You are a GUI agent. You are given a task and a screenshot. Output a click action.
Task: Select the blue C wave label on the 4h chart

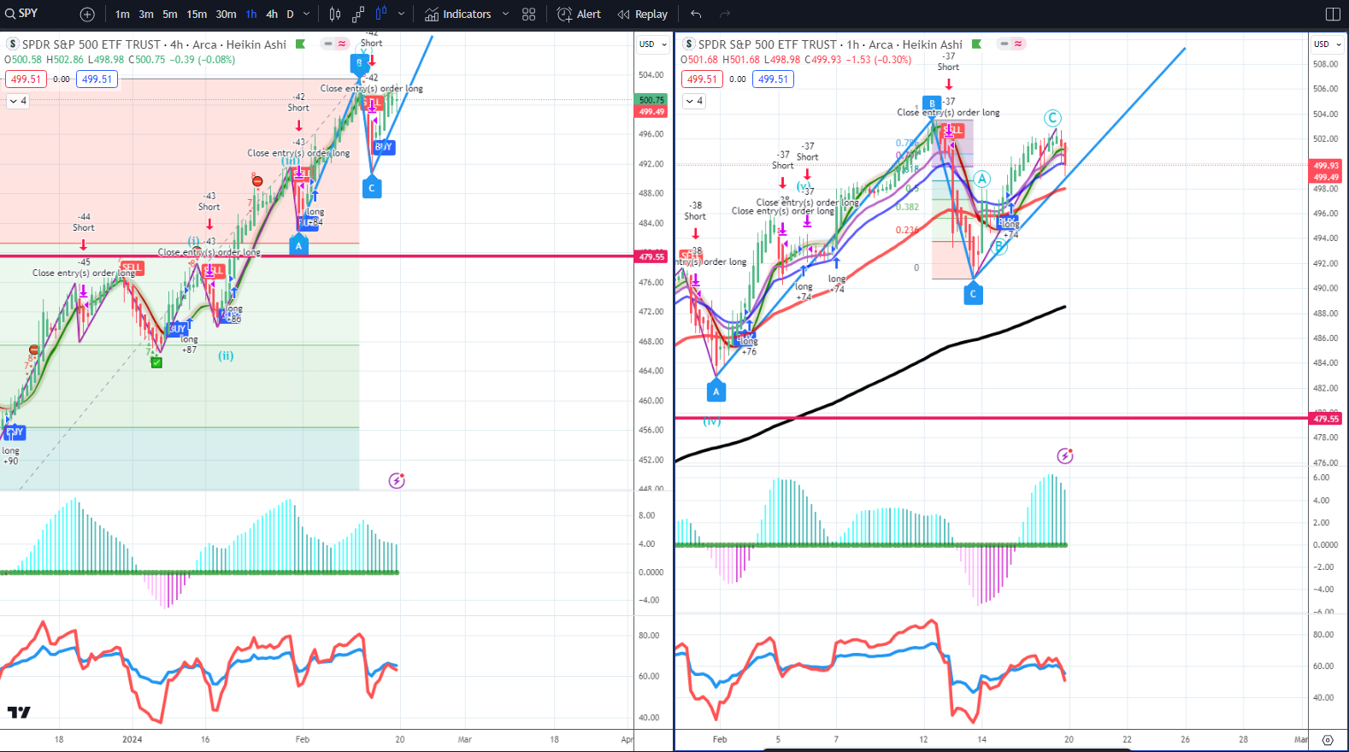371,188
